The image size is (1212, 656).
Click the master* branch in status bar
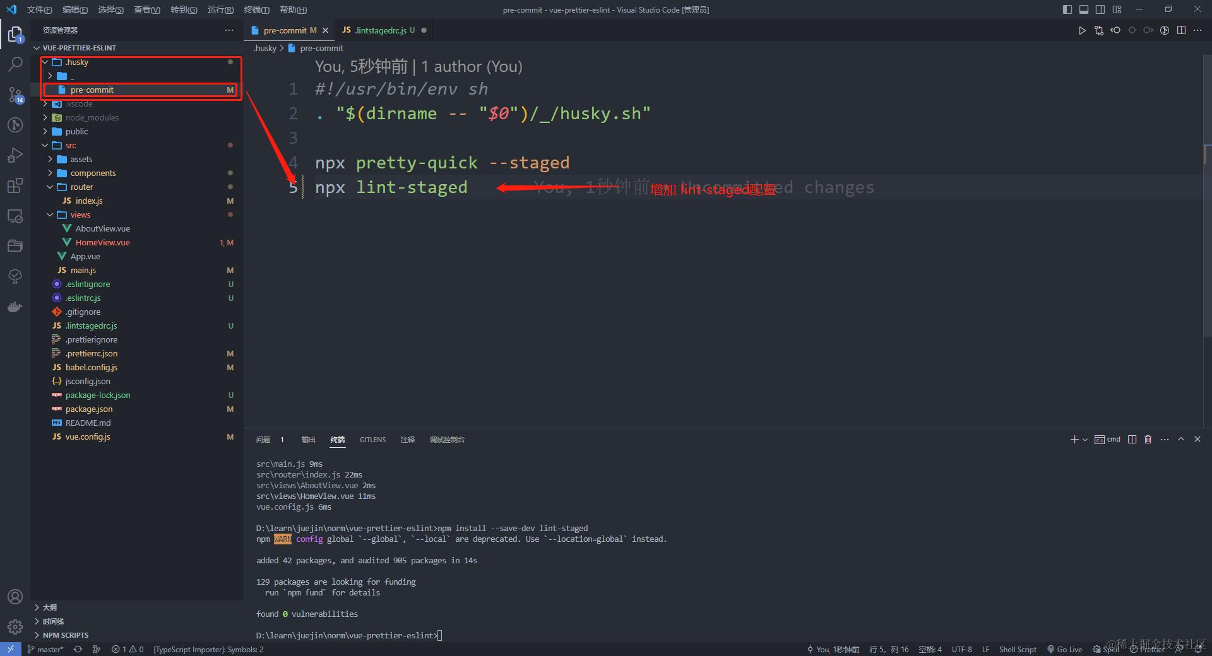pyautogui.click(x=45, y=649)
